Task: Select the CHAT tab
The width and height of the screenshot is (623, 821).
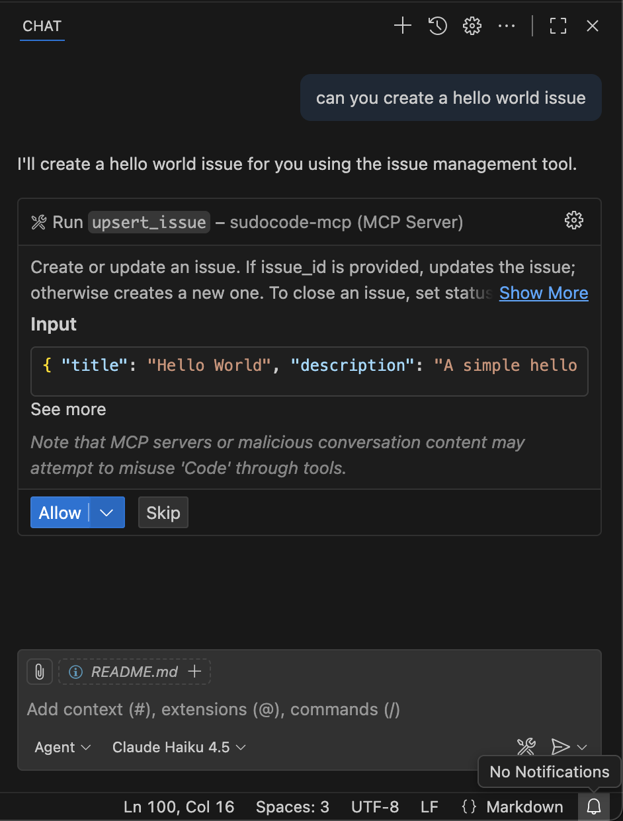Action: [42, 26]
